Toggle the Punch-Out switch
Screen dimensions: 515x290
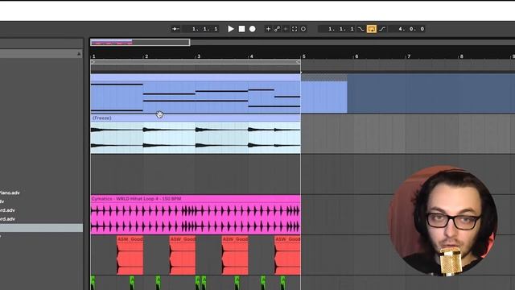382,29
